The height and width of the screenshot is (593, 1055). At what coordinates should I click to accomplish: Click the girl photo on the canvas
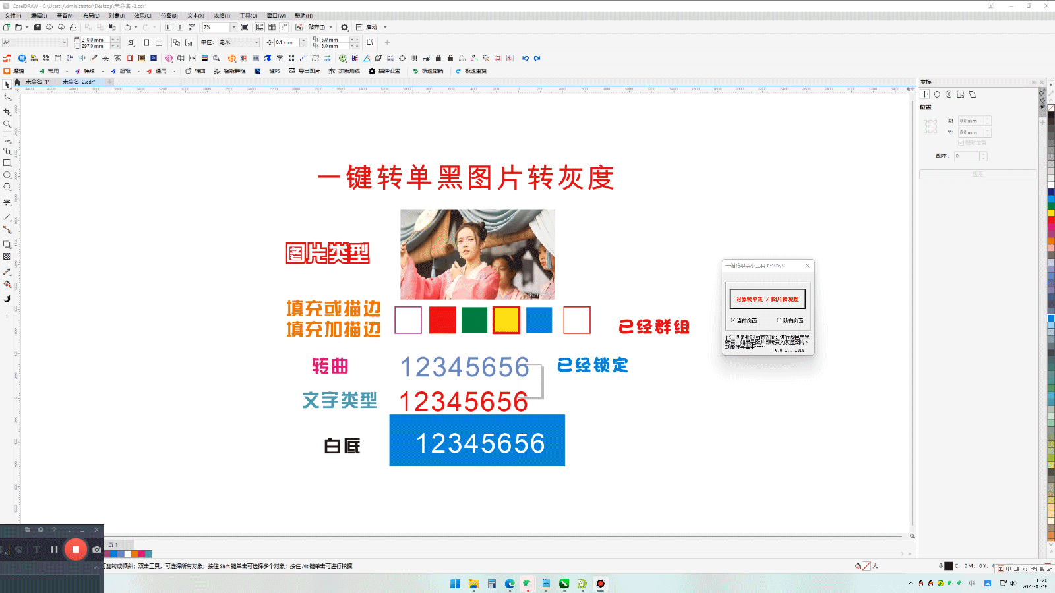point(477,254)
